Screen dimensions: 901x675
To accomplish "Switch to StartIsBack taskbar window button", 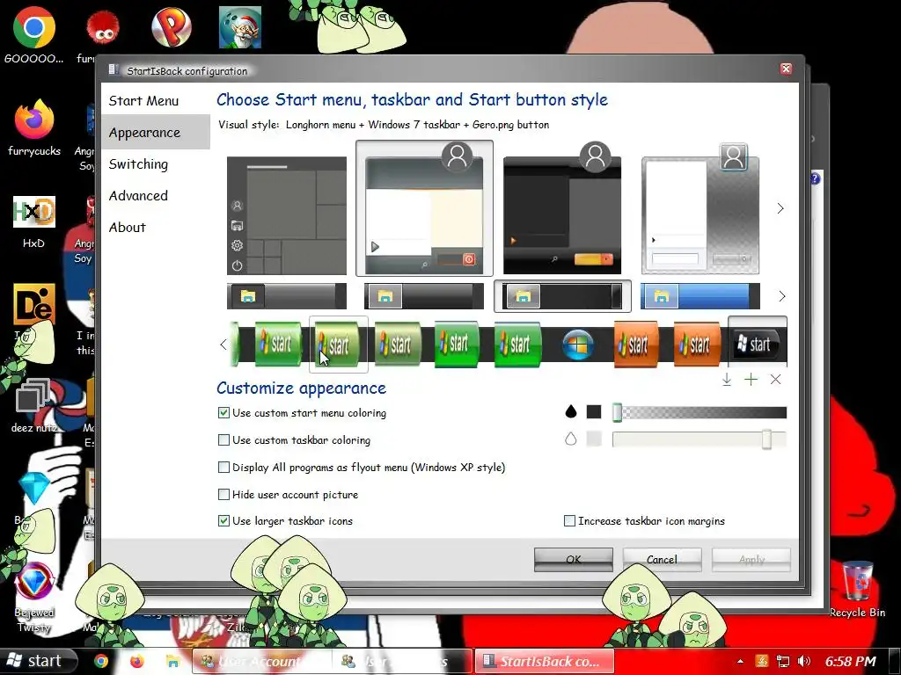I will 544,661.
